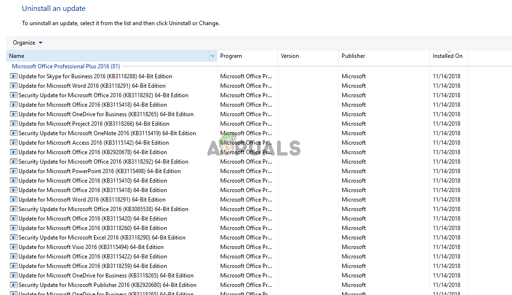512x295 pixels.
Task: Click 'Microsoft Office Pr...' program cell in KB3118288 row
Action: [246, 76]
